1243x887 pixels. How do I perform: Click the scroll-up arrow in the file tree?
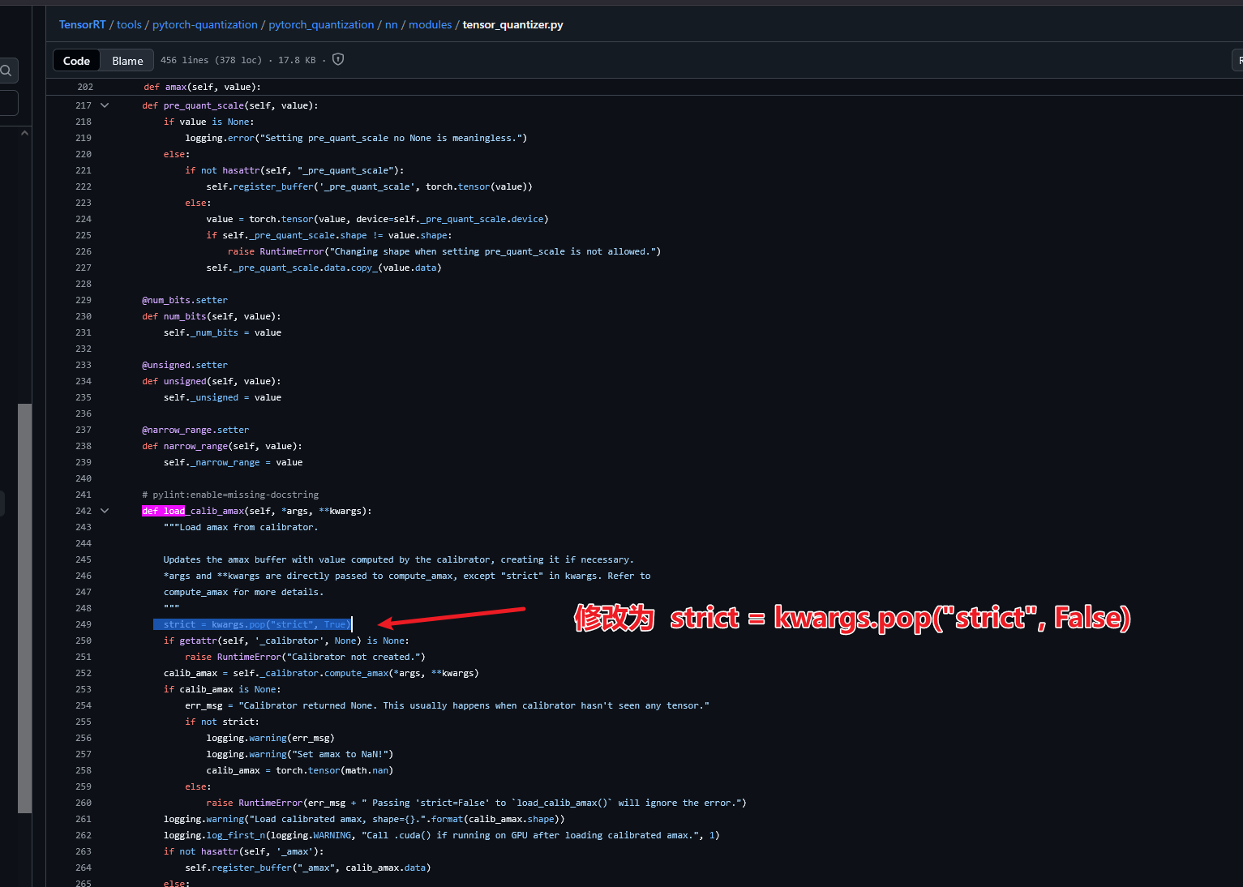[24, 133]
